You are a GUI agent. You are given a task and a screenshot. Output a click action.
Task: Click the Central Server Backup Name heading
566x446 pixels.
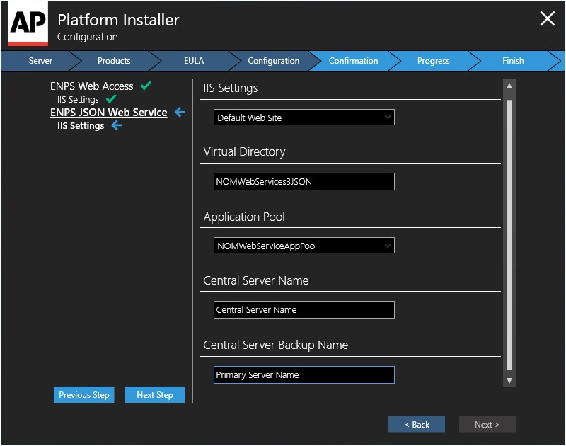(276, 345)
